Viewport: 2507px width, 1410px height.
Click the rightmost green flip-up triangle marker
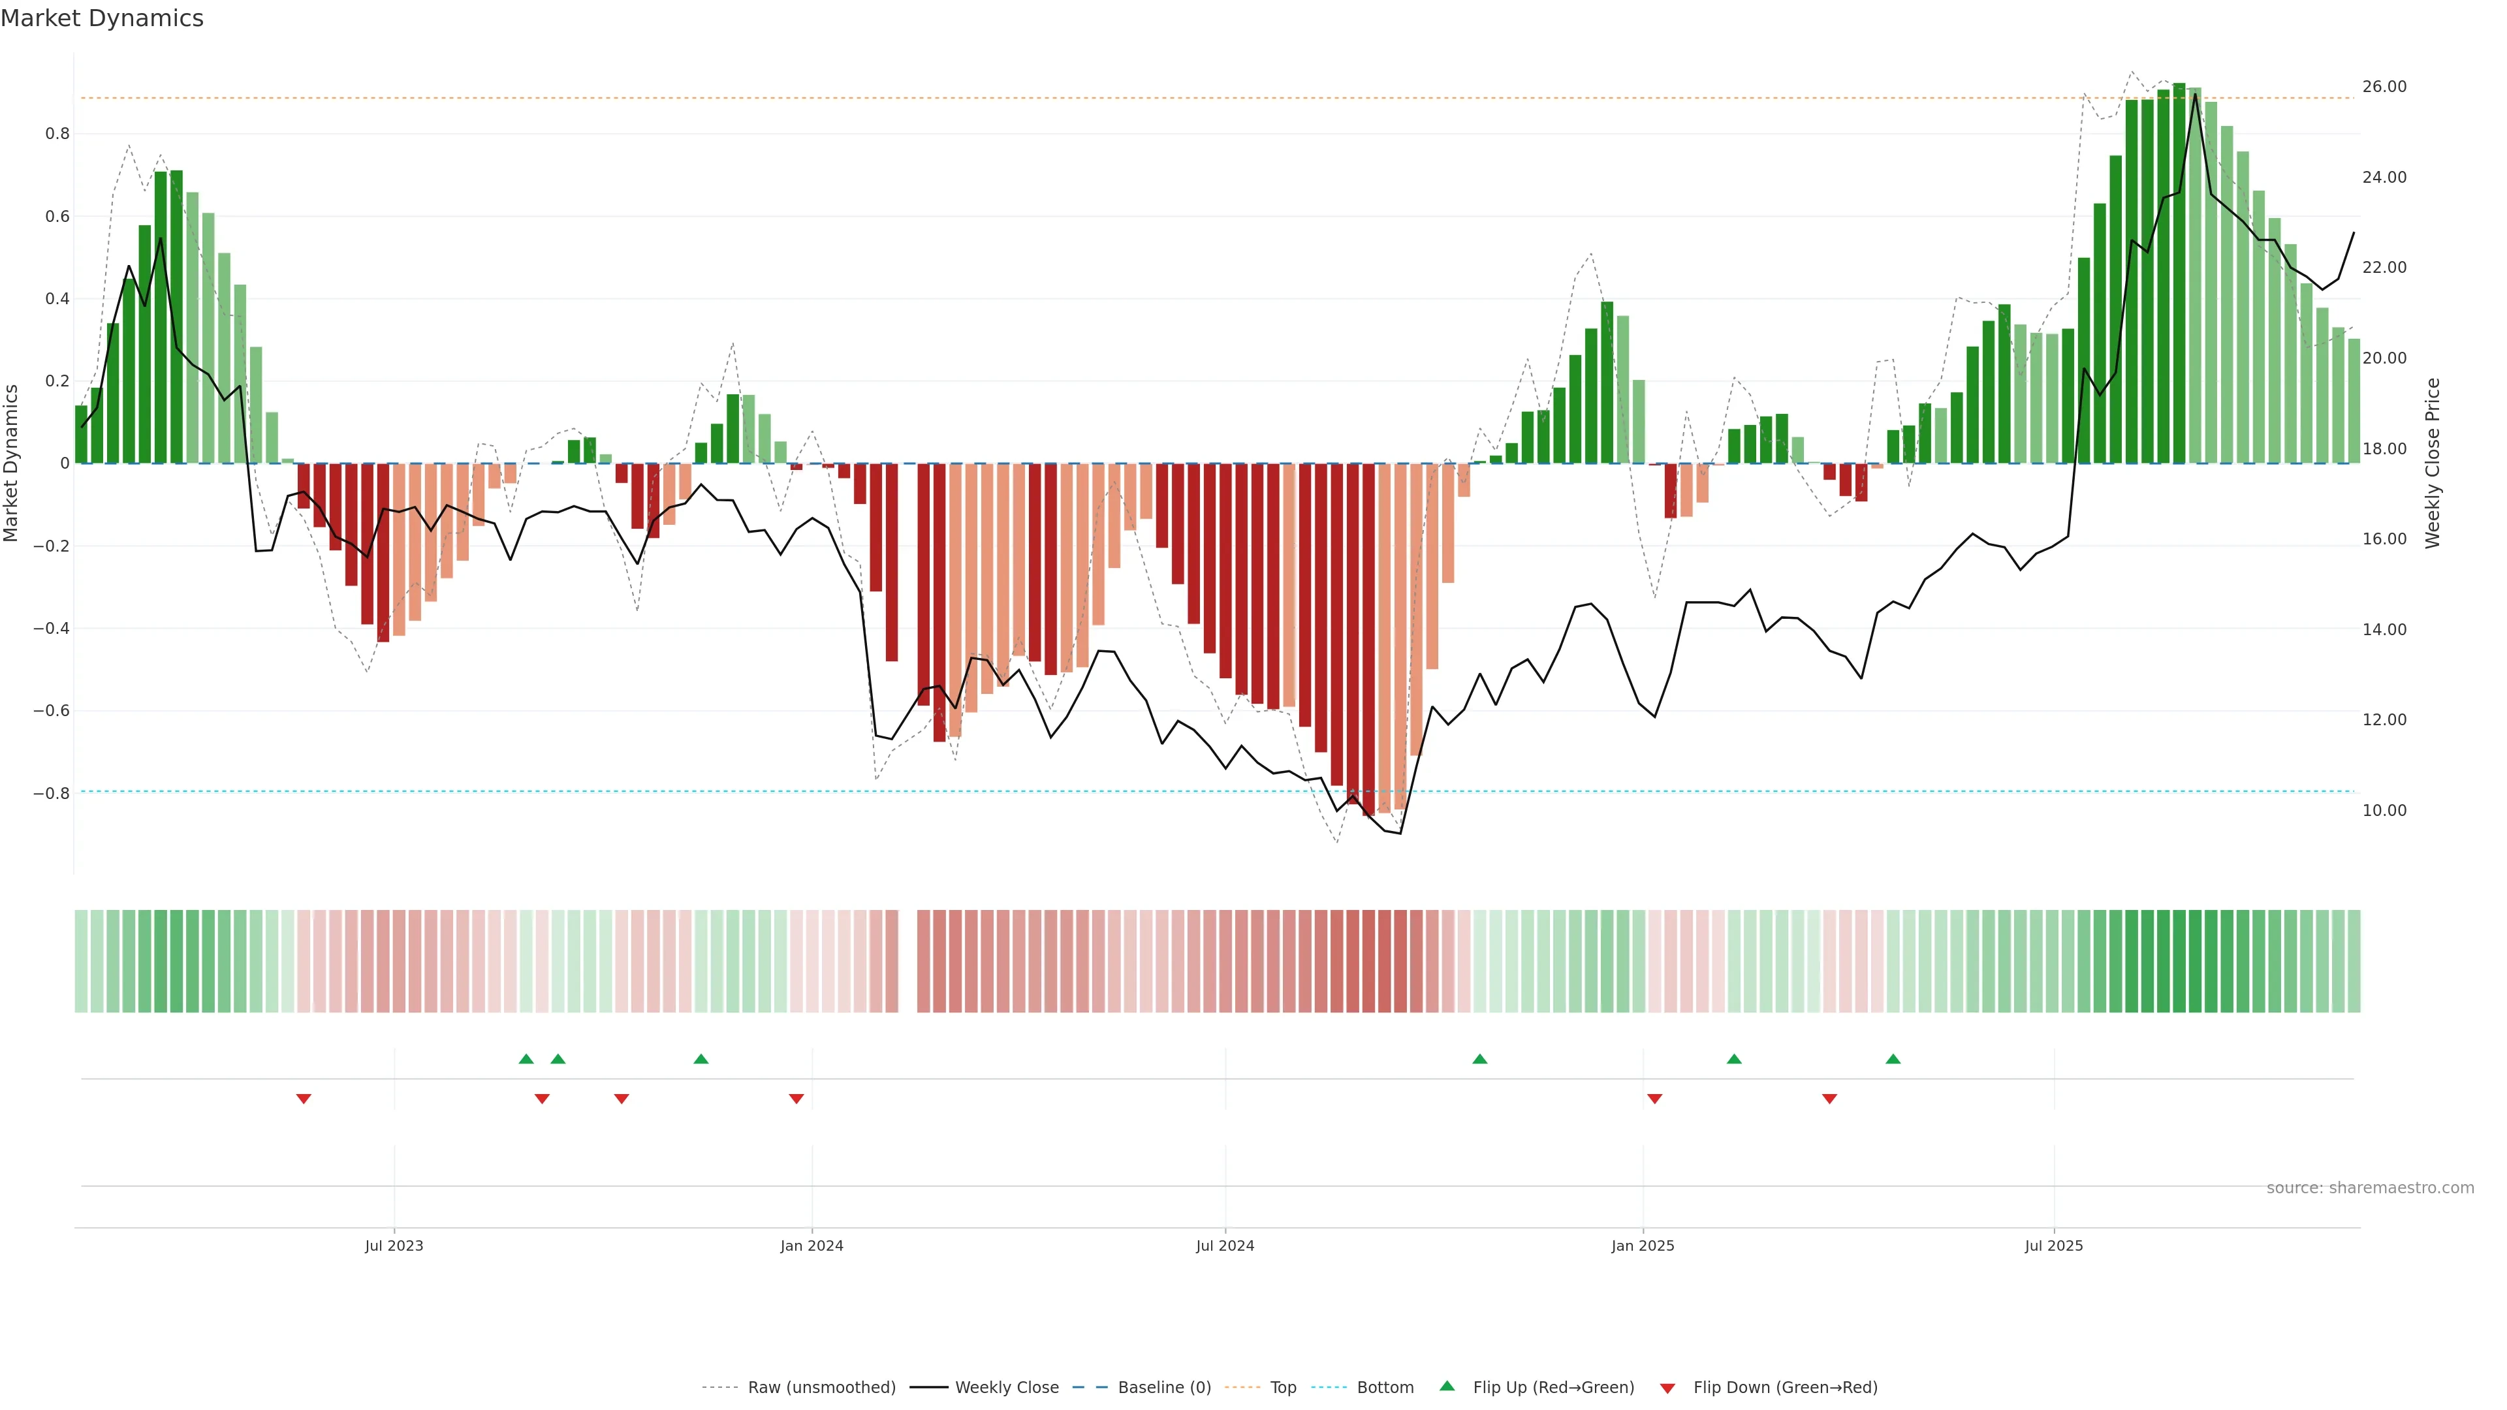click(1893, 1059)
